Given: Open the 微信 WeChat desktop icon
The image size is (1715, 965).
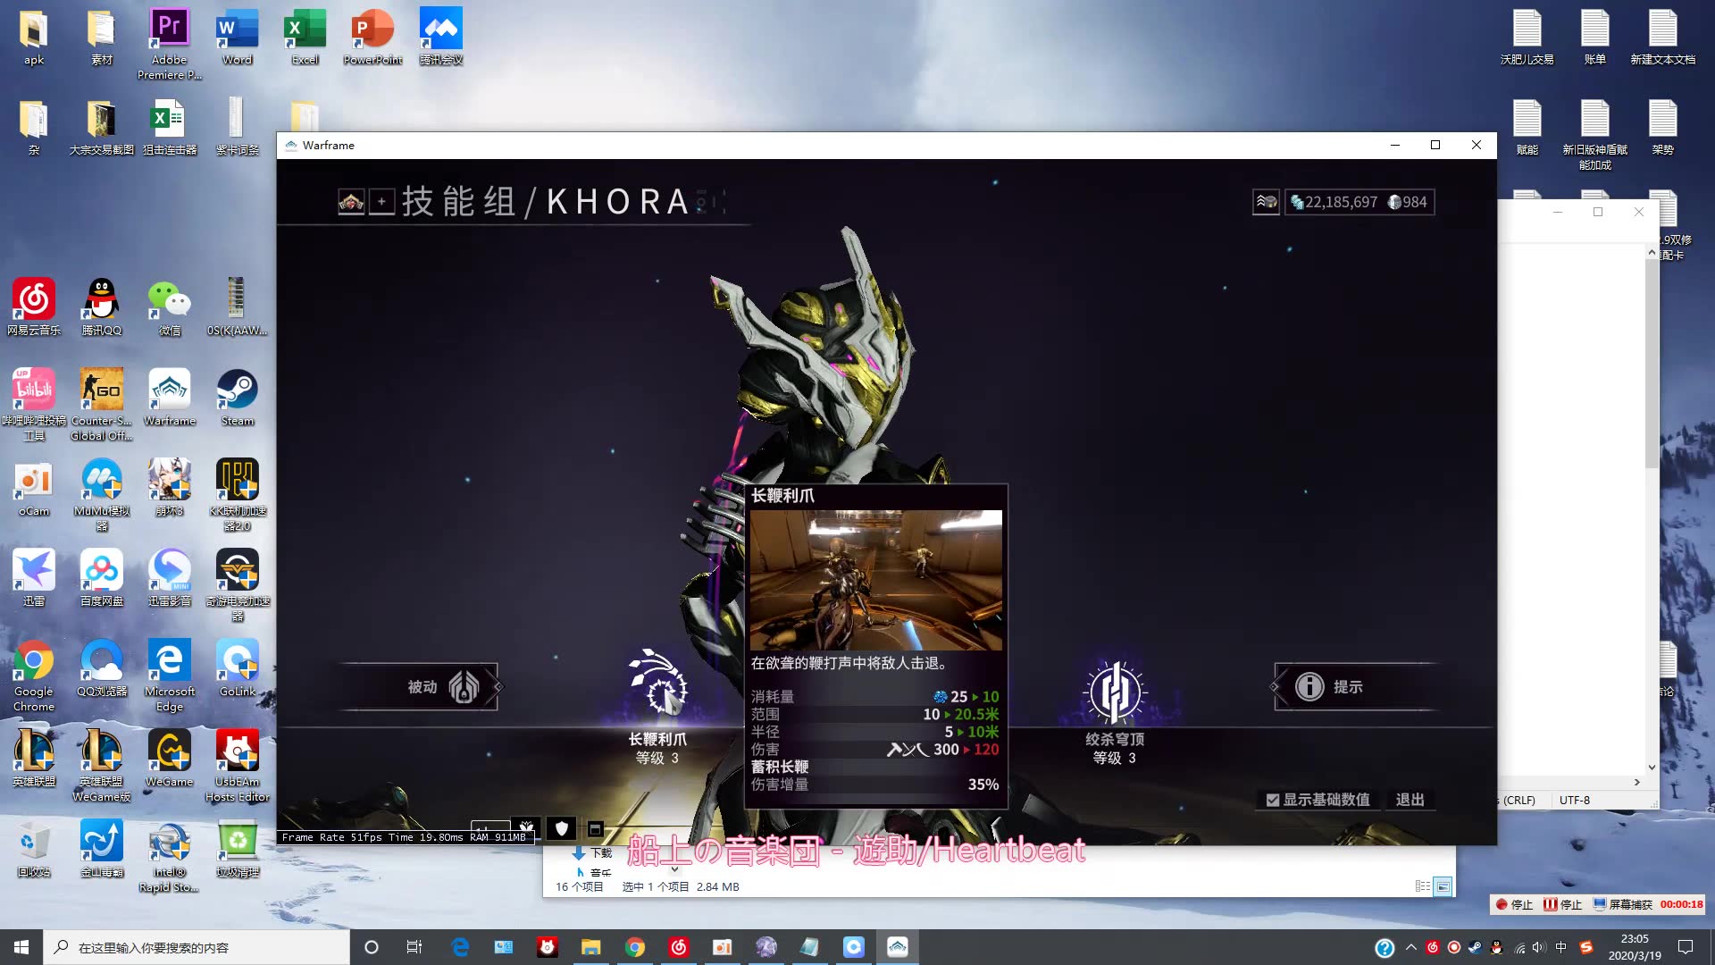Looking at the screenshot, I should pos(169,306).
